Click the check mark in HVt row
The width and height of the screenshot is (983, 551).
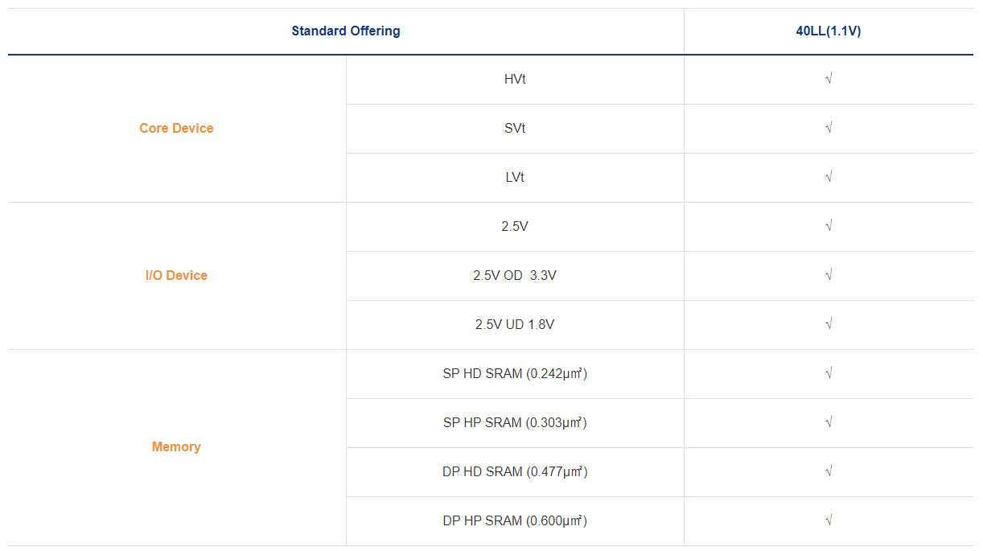829,79
